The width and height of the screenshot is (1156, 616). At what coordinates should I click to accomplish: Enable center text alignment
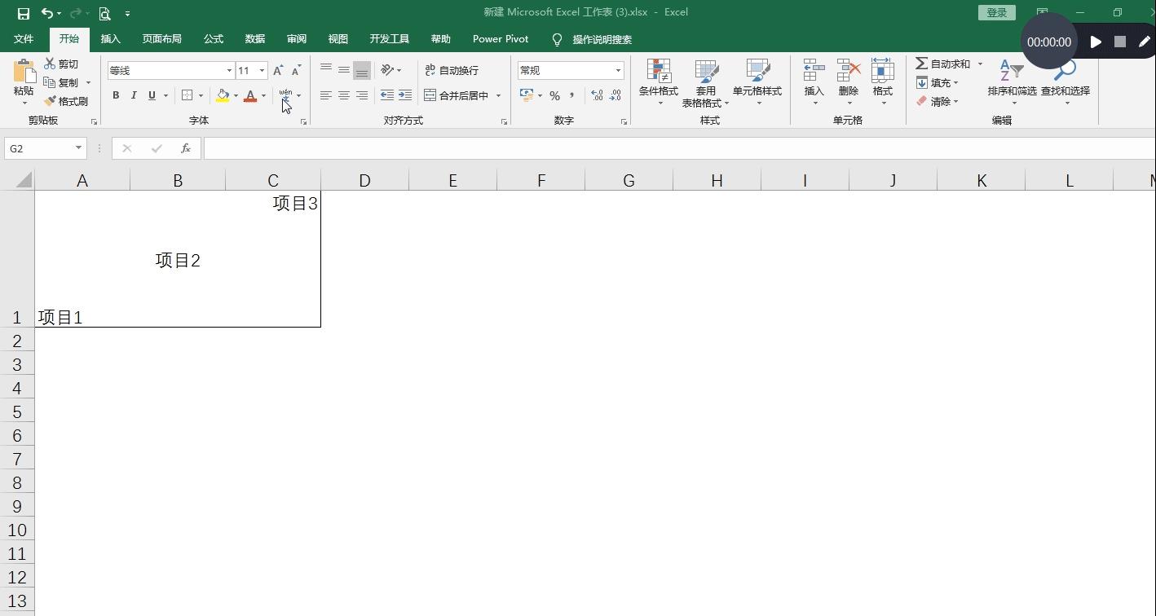click(x=342, y=95)
